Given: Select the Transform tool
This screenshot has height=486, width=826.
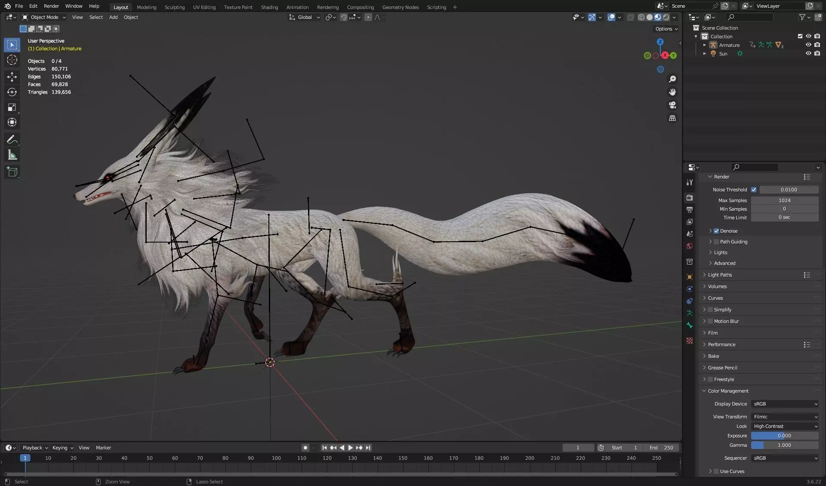Looking at the screenshot, I should coord(12,123).
